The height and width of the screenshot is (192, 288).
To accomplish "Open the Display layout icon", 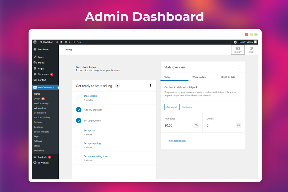I will [x=238, y=48].
